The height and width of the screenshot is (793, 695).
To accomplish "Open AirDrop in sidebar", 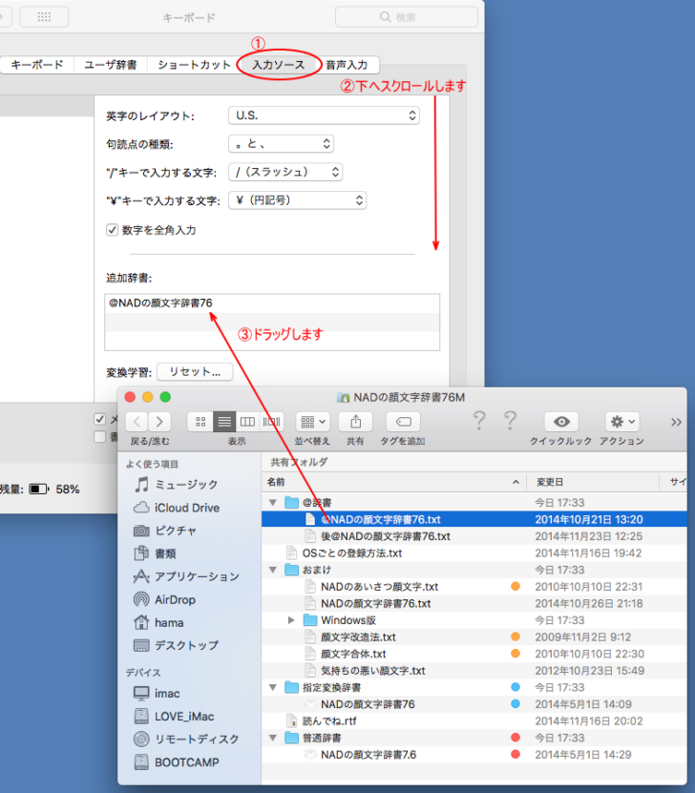I will (x=164, y=600).
